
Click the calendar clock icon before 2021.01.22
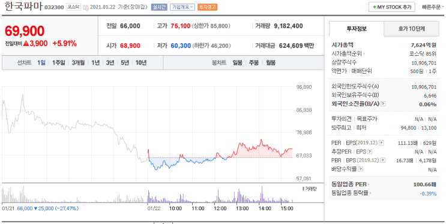[86, 8]
